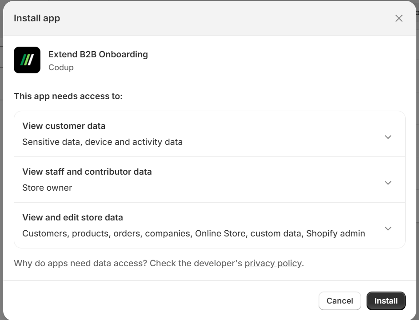Viewport: 419px width, 320px height.
Task: Click the This app needs access to label
Action: (x=68, y=96)
